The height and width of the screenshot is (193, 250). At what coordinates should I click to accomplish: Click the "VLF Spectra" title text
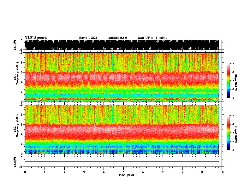tap(36, 38)
